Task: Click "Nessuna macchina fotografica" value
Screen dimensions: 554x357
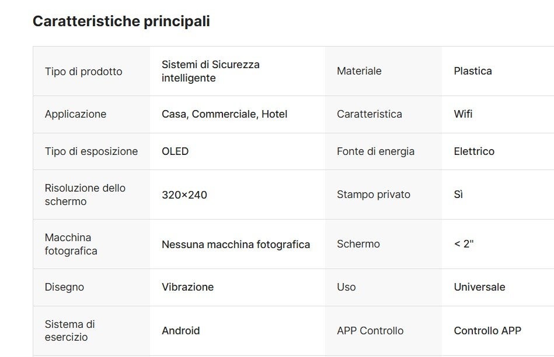Action: (236, 244)
